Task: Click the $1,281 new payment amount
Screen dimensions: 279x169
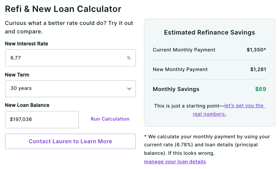Action: pyautogui.click(x=258, y=70)
